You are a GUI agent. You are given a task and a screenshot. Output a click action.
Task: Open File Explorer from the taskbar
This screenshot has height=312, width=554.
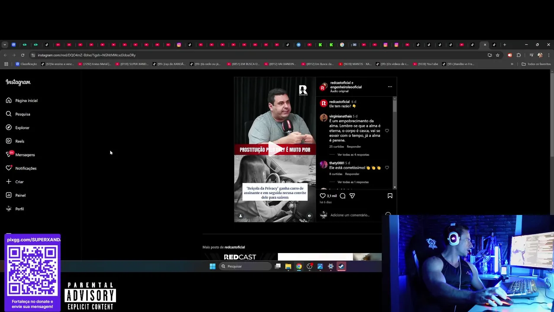click(x=288, y=266)
